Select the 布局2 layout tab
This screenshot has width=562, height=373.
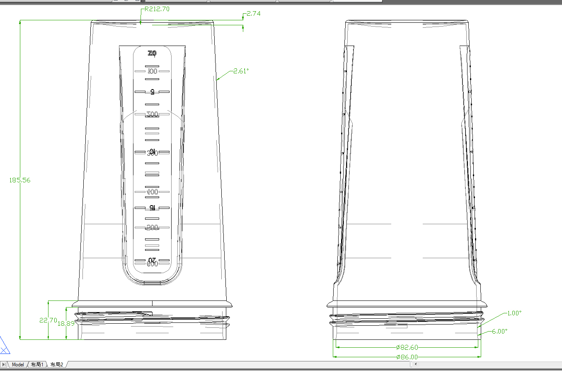pos(57,365)
